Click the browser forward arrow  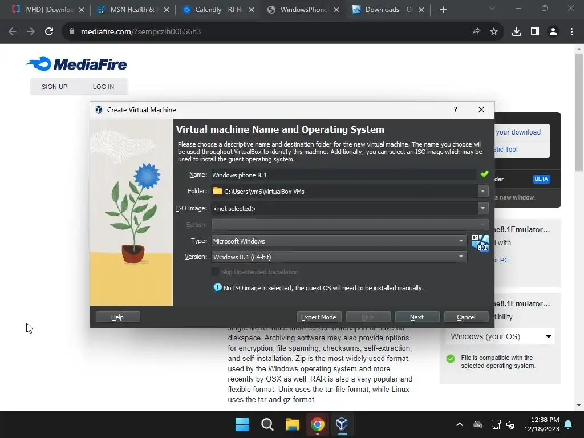31,32
